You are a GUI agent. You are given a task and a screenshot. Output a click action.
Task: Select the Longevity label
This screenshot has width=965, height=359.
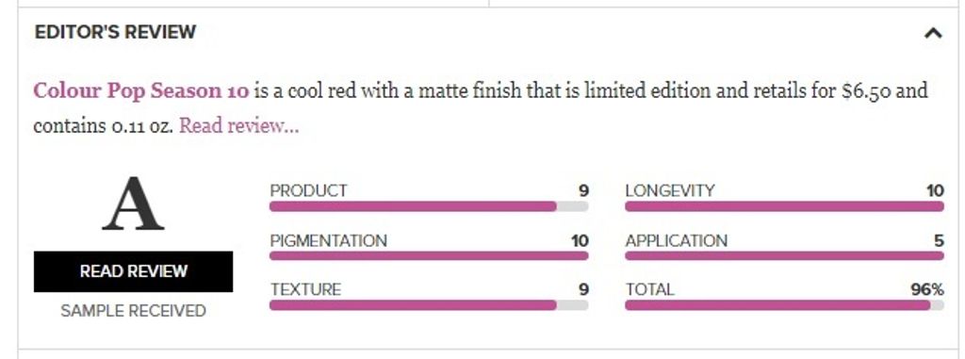670,191
